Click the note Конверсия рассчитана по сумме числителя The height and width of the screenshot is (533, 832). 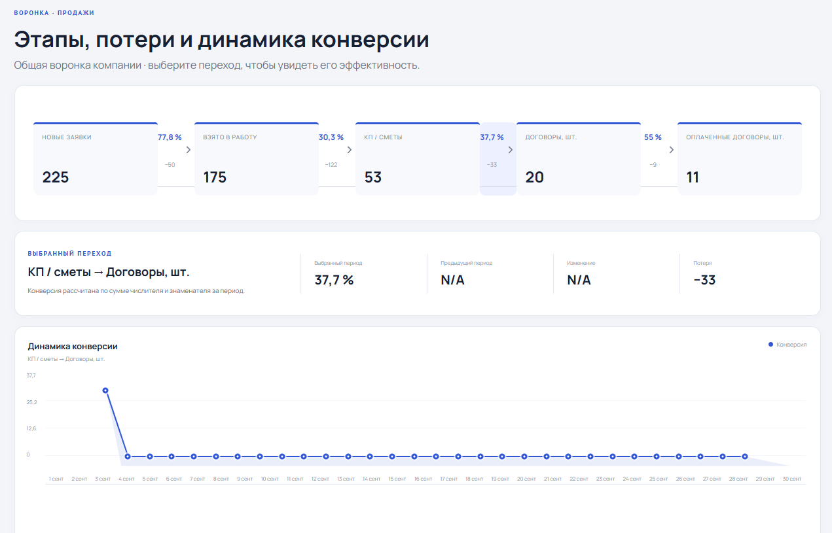coord(136,291)
